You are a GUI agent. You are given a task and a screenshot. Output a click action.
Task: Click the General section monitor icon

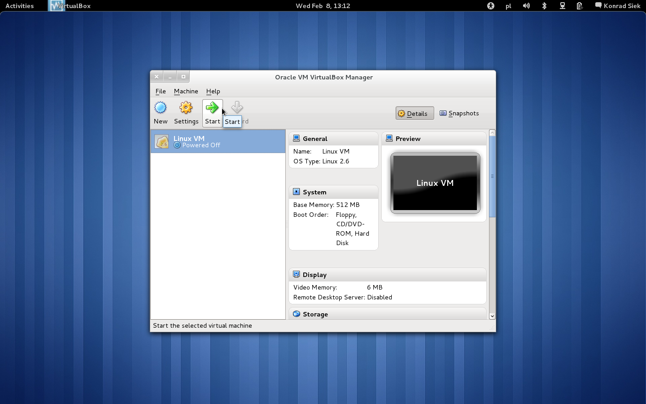click(296, 138)
